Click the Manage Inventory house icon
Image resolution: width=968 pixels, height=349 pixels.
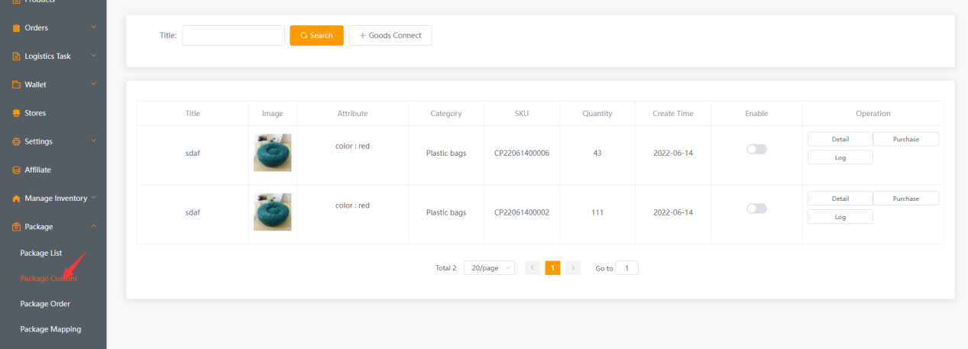[x=16, y=199]
